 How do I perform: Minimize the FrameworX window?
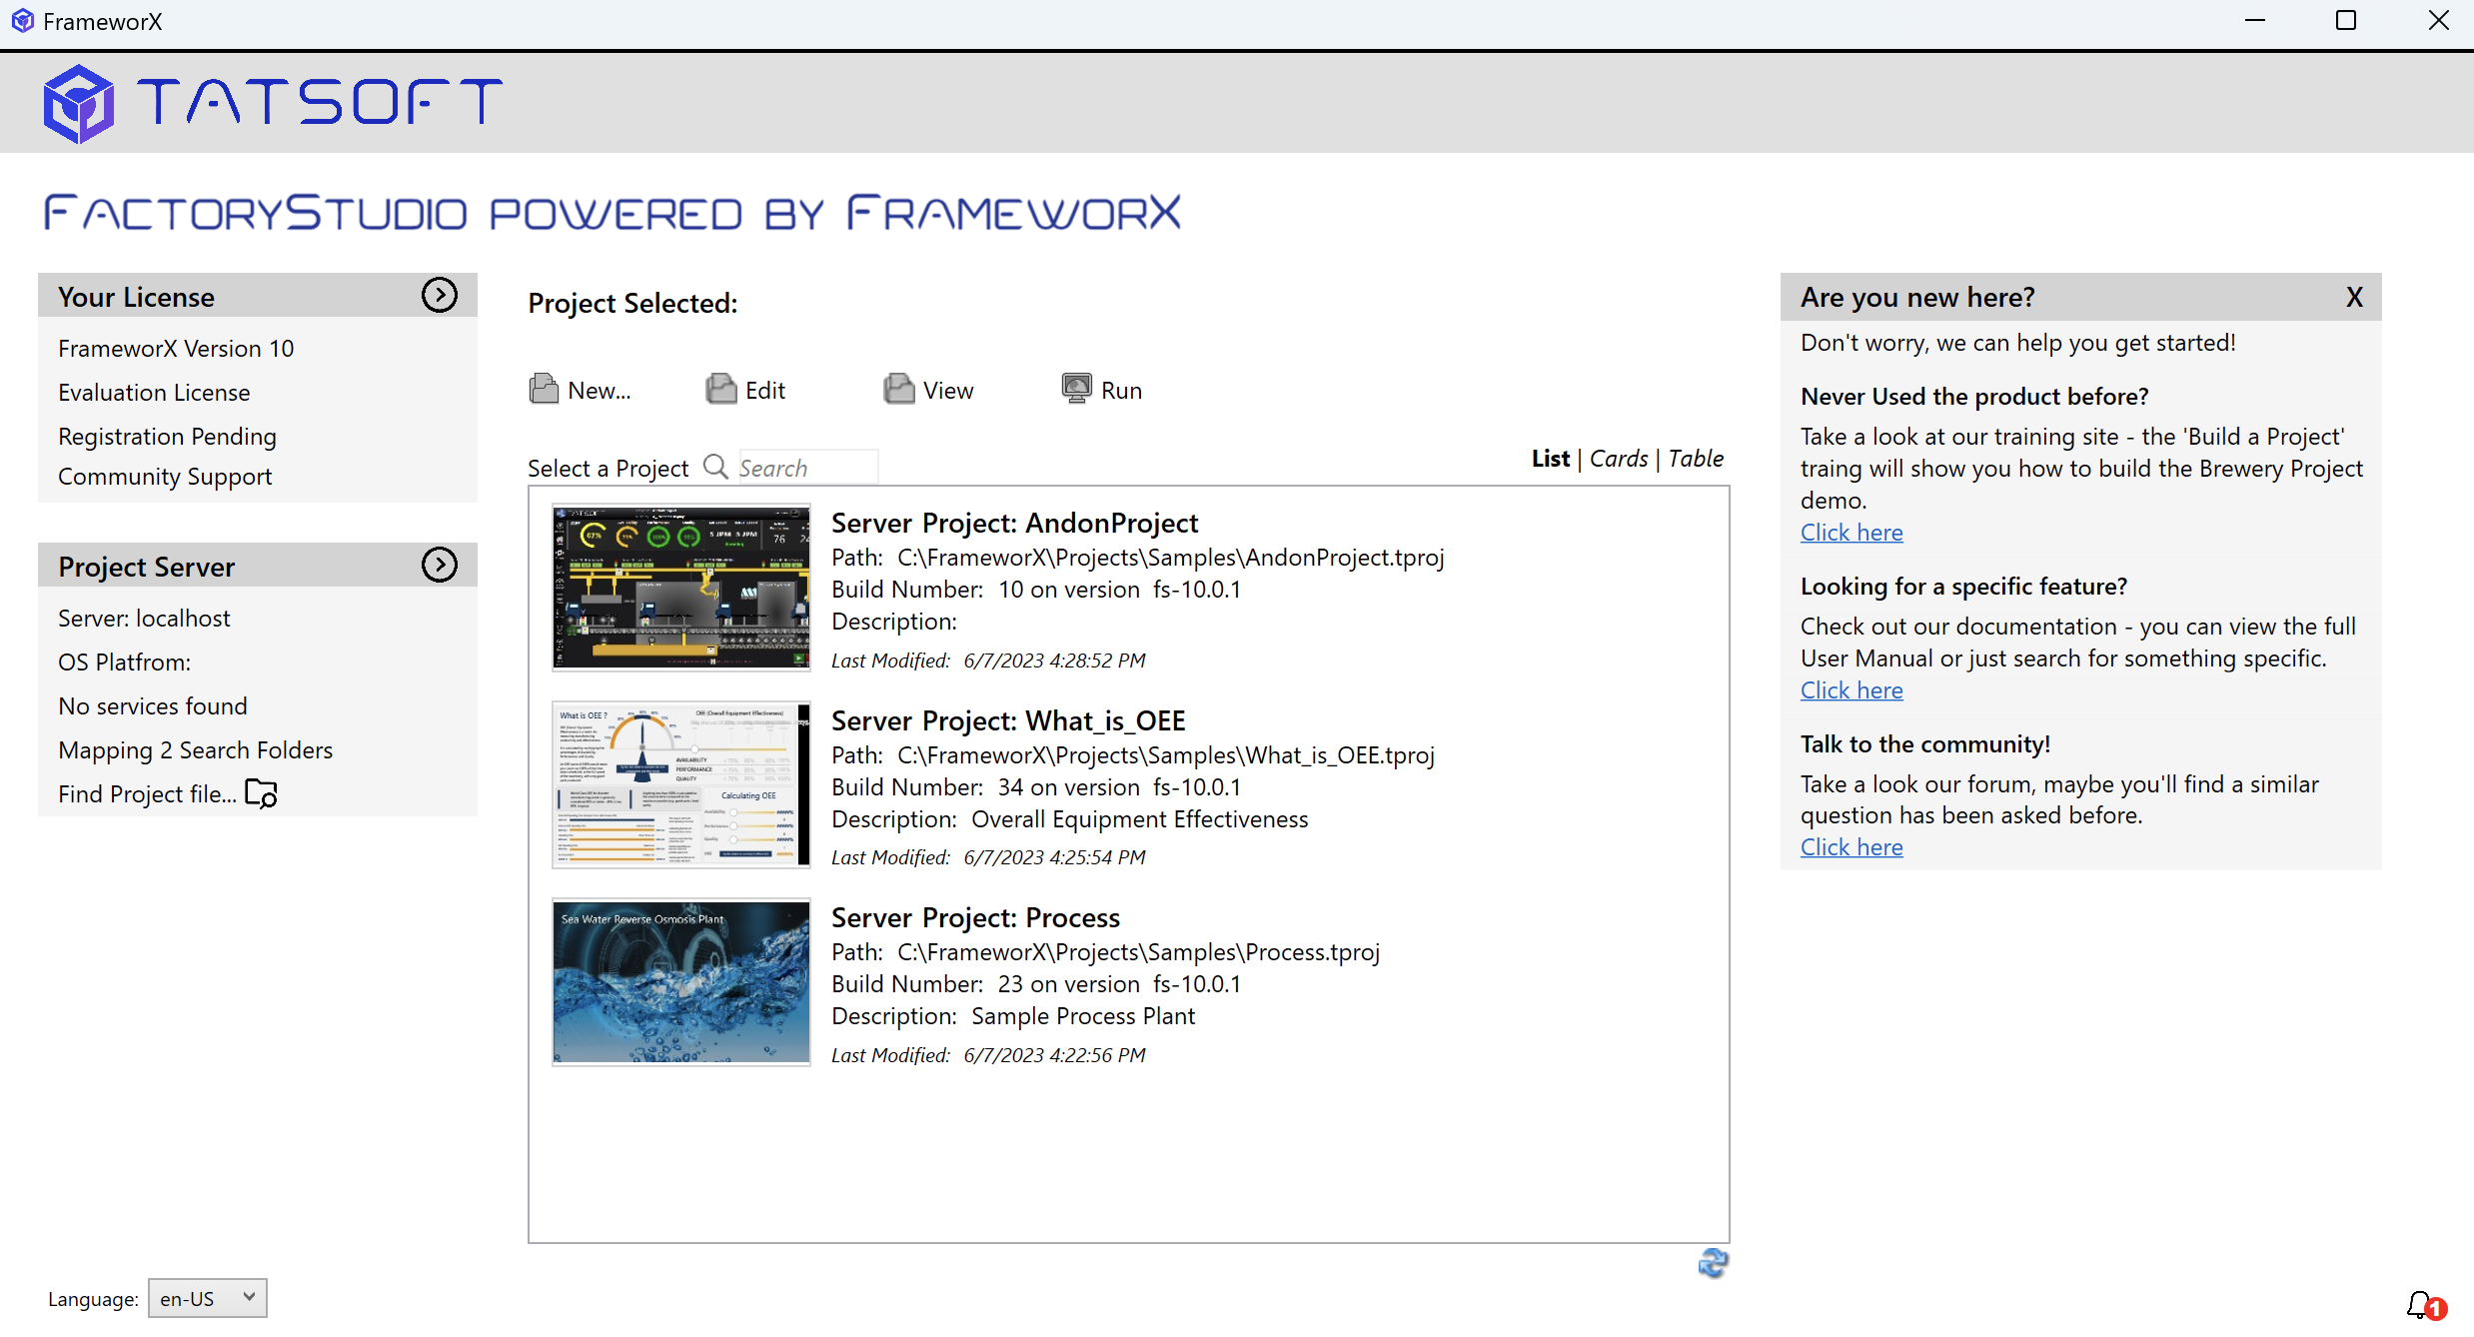pyautogui.click(x=2254, y=21)
